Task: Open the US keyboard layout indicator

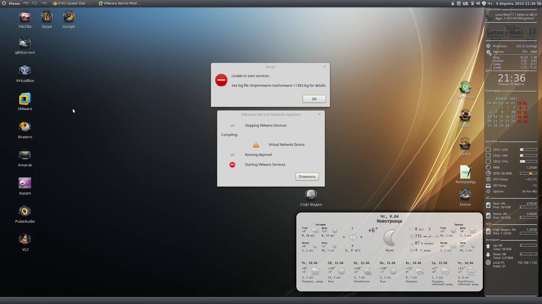Action: 465,3
